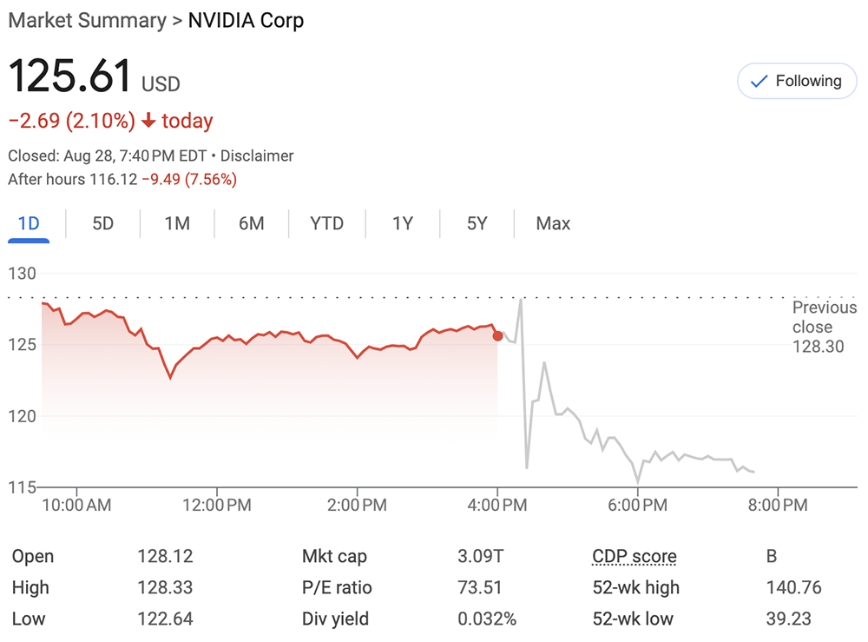Click the Disclaimer link

pos(257,156)
